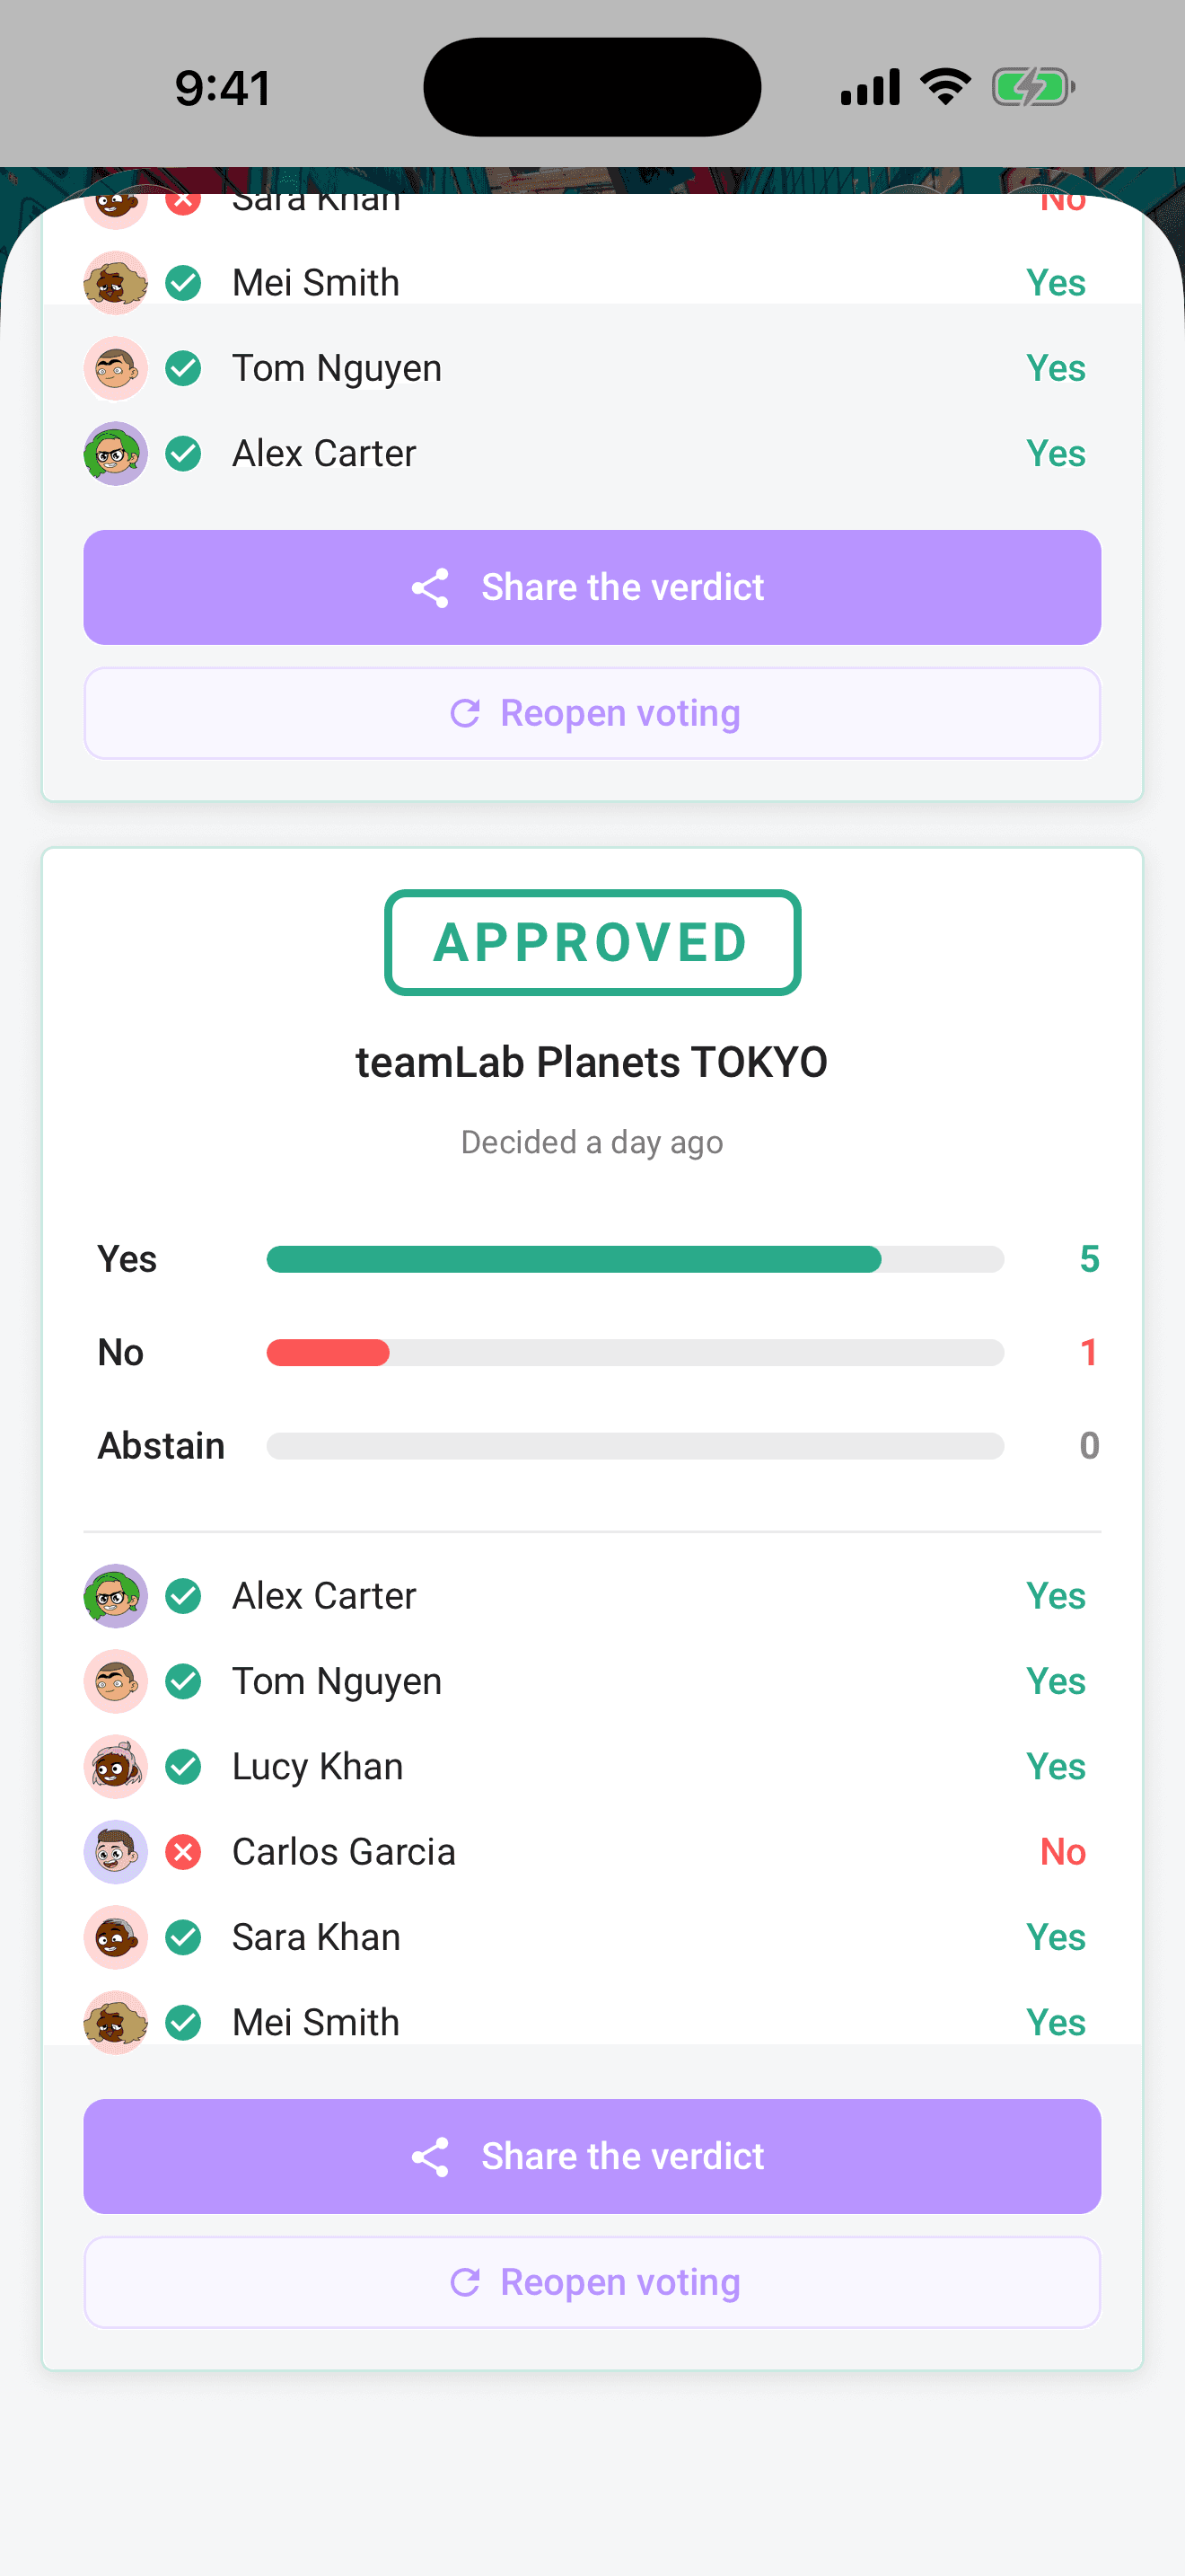This screenshot has height=2576, width=1185.
Task: Tap the upper card's Share the verdict button
Action: pos(592,588)
